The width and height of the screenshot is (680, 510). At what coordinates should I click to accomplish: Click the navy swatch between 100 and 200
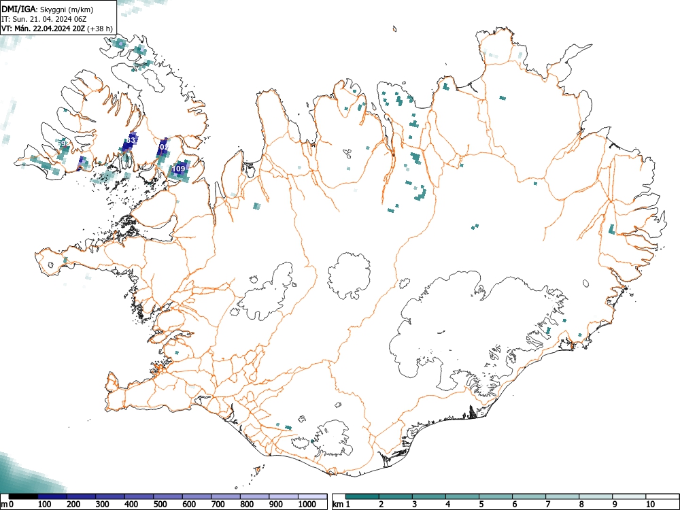(52, 496)
